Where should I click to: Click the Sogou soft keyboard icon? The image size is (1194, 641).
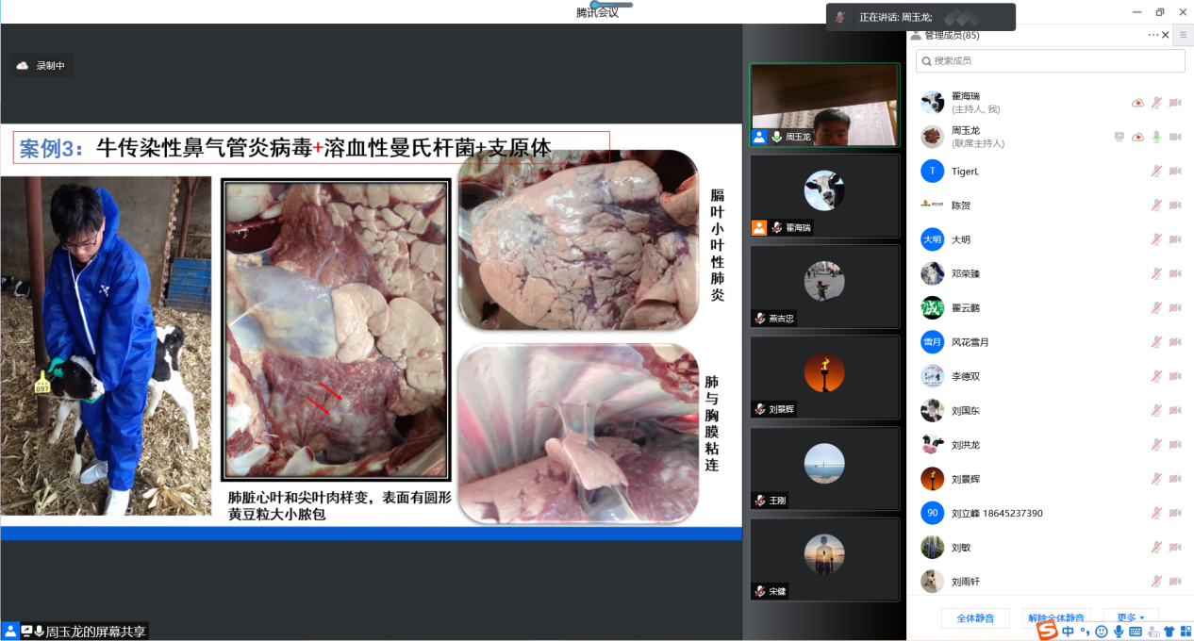(1136, 632)
